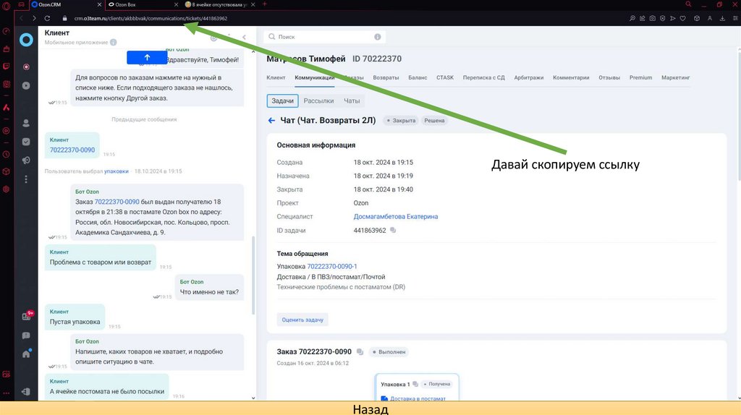Click the site lock icon in the address bar
The width and height of the screenshot is (741, 415).
click(64, 18)
